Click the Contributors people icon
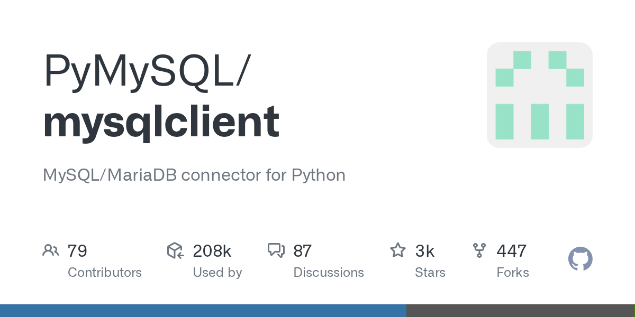This screenshot has height=317, width=635. tap(50, 250)
